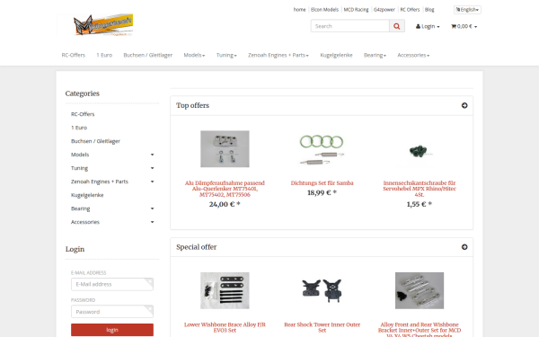This screenshot has width=539, height=337.
Task: Go to home link in header
Action: point(299,10)
